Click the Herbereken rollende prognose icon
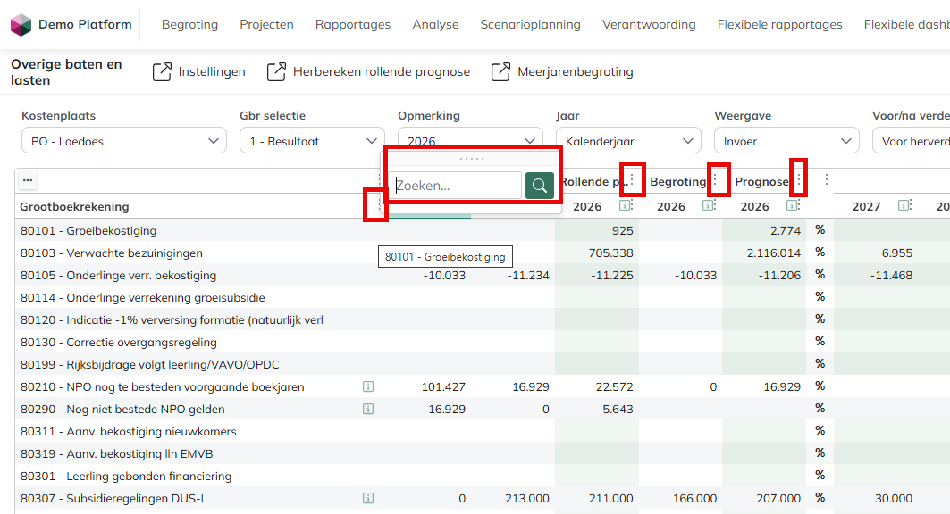This screenshot has width=950, height=514. point(276,72)
